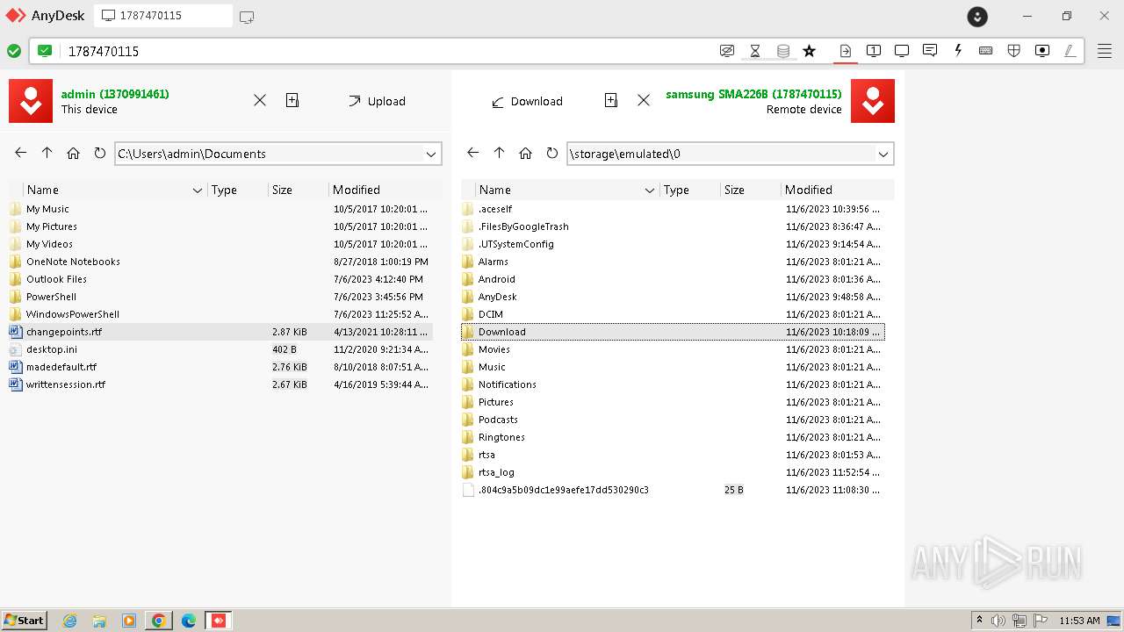Refresh the remote file listing
This screenshot has width=1124, height=632.
[551, 153]
